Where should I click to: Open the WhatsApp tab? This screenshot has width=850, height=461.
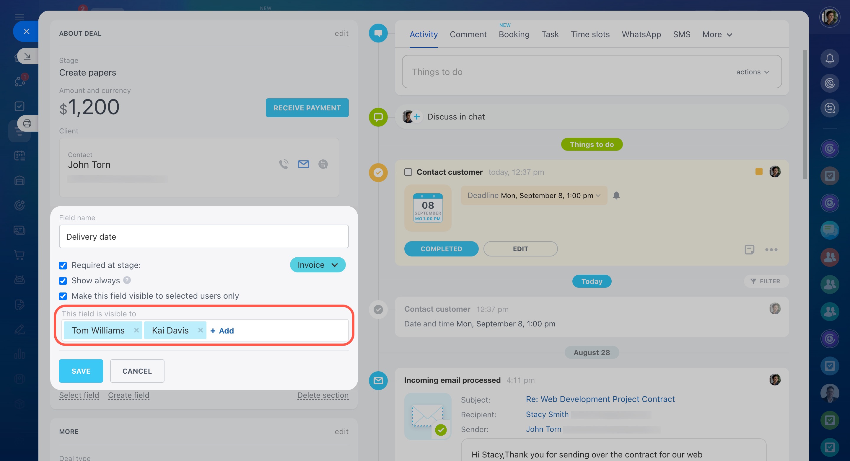point(641,34)
